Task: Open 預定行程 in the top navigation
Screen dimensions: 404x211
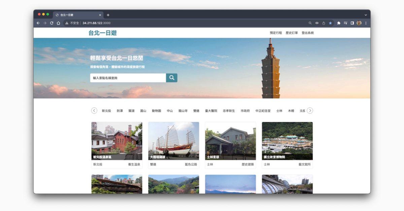Action: [276, 33]
